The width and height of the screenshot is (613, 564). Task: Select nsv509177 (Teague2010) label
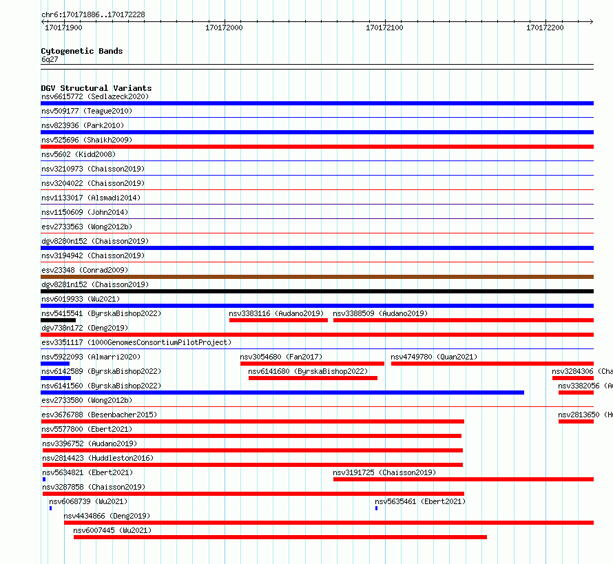click(87, 111)
